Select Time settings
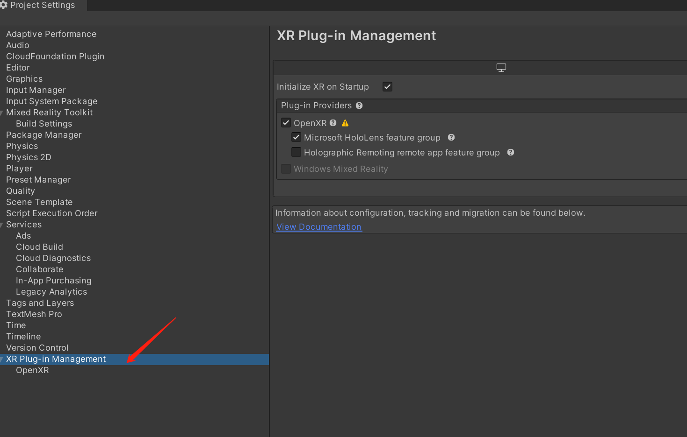 pyautogui.click(x=16, y=325)
